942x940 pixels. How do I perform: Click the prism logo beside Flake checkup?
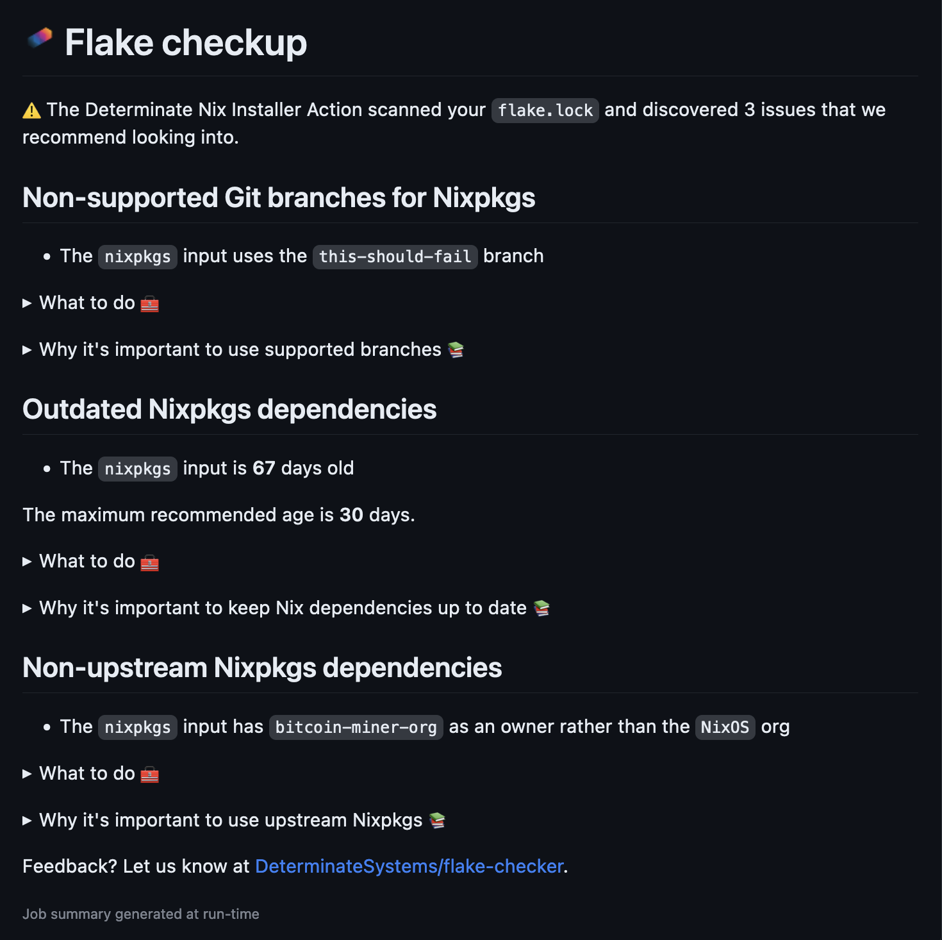[40, 40]
